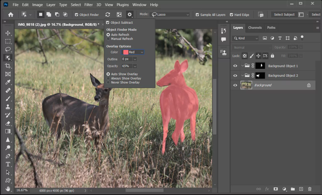The image size is (322, 195).
Task: Delete layer using the trash icon
Action: click(x=310, y=189)
